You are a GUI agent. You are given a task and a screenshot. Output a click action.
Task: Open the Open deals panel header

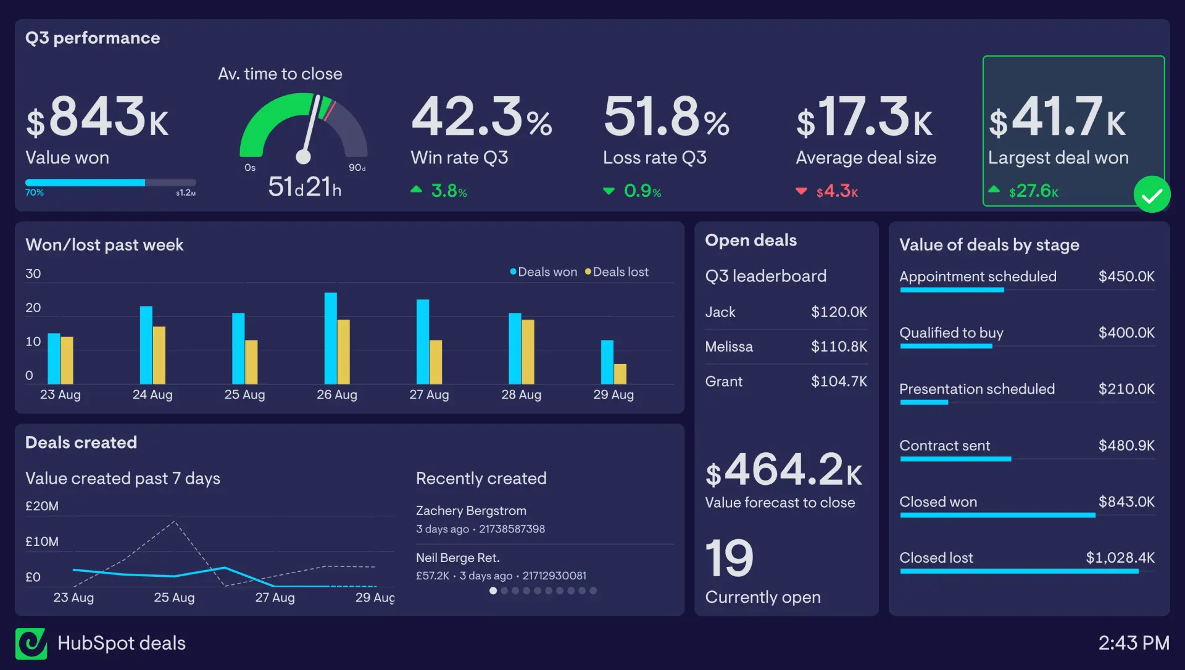tap(750, 240)
